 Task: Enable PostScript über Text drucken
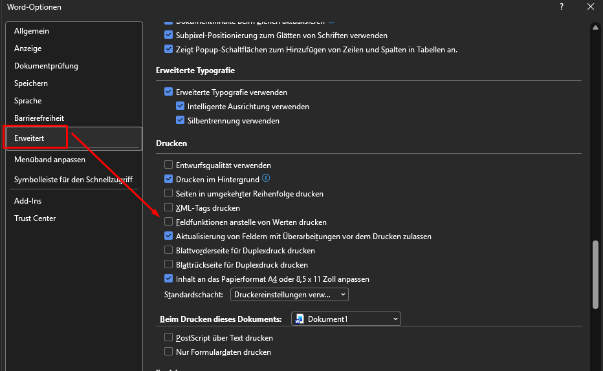(x=168, y=337)
